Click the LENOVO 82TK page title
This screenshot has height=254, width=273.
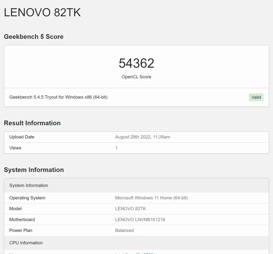coord(42,12)
